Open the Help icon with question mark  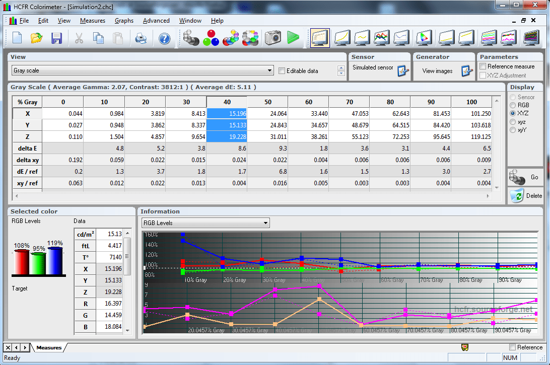coord(164,37)
